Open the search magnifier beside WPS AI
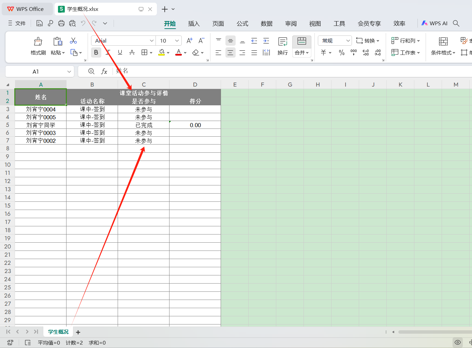The width and height of the screenshot is (472, 348). click(456, 23)
